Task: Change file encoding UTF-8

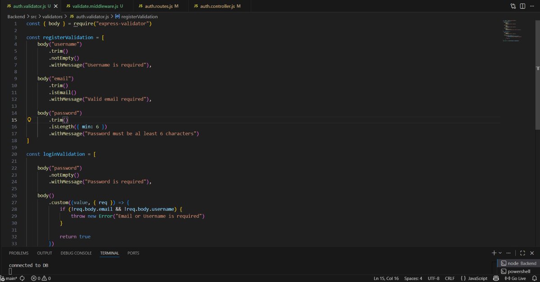Action: point(433,278)
